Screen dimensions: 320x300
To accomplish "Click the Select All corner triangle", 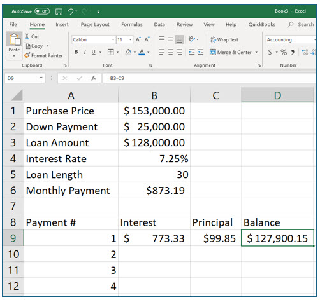I will [17, 95].
